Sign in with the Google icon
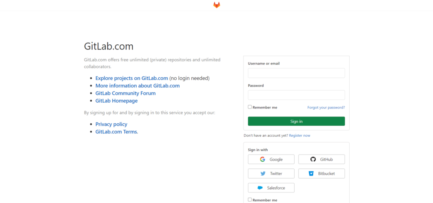Screen dimensions: 433x203 click(262, 159)
